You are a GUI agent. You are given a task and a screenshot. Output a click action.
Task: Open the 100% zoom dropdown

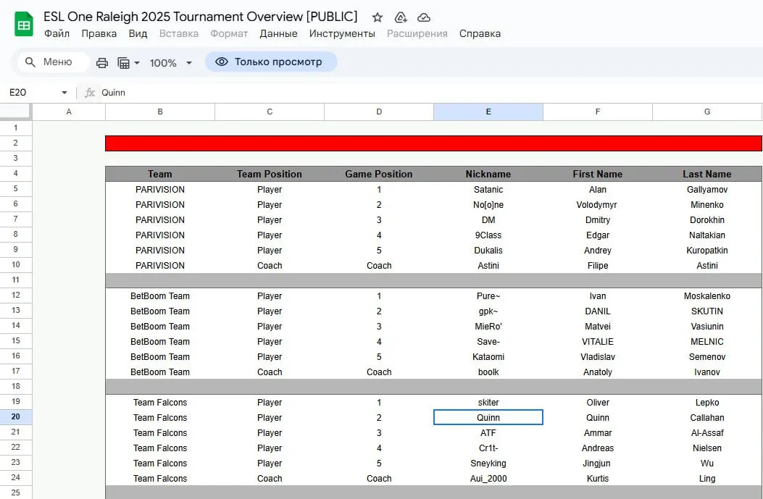tap(171, 63)
